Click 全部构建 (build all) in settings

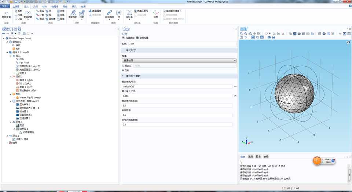(142, 38)
